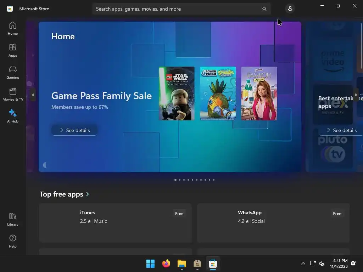Open the Home section in sidebar
This screenshot has width=363, height=272.
click(x=13, y=28)
